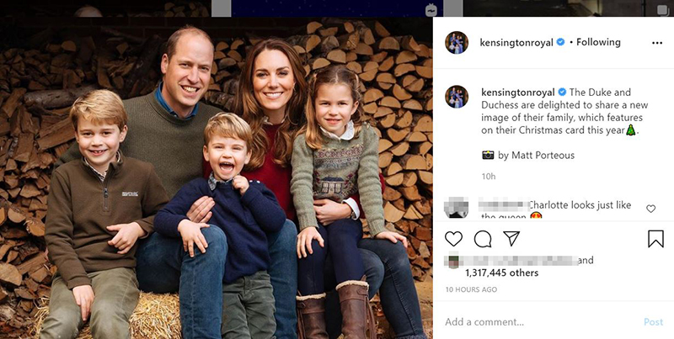Viewport: 674px width, 339px height.
Task: Click kensingtonroyal avatar beside the caption
Action: point(457,96)
